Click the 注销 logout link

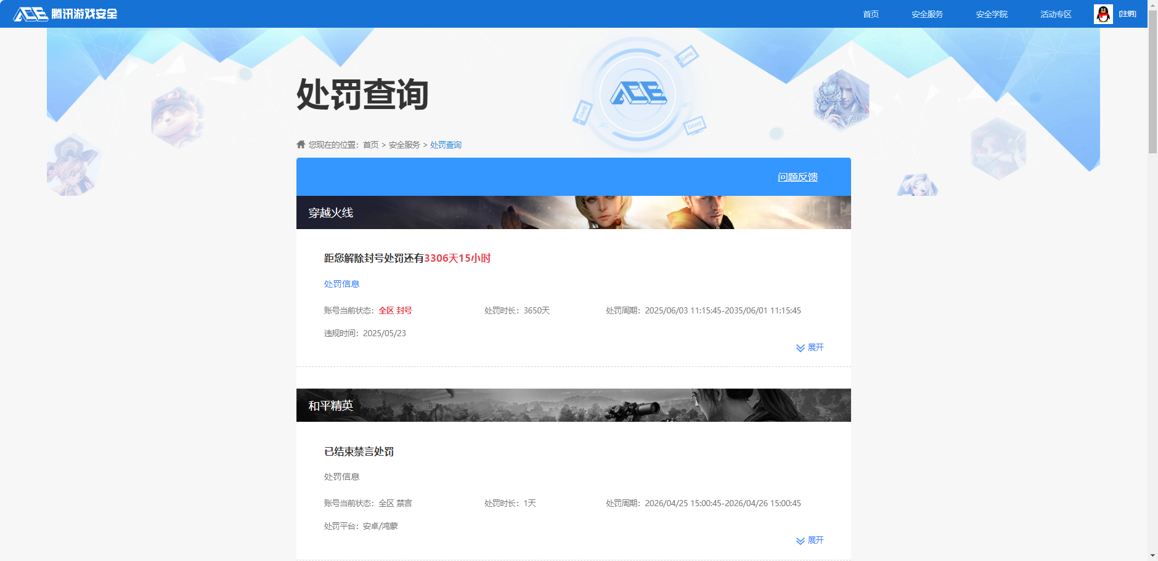pos(1128,14)
